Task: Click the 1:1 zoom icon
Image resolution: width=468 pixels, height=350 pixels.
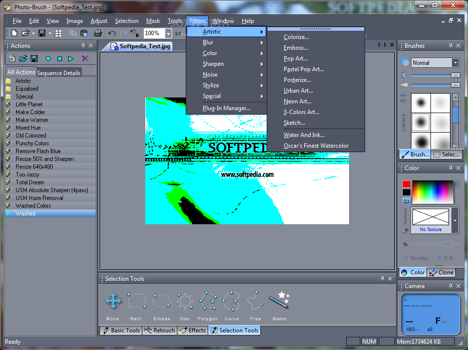Action: click(x=178, y=34)
